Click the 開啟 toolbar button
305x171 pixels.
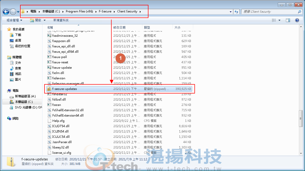coord(36,20)
